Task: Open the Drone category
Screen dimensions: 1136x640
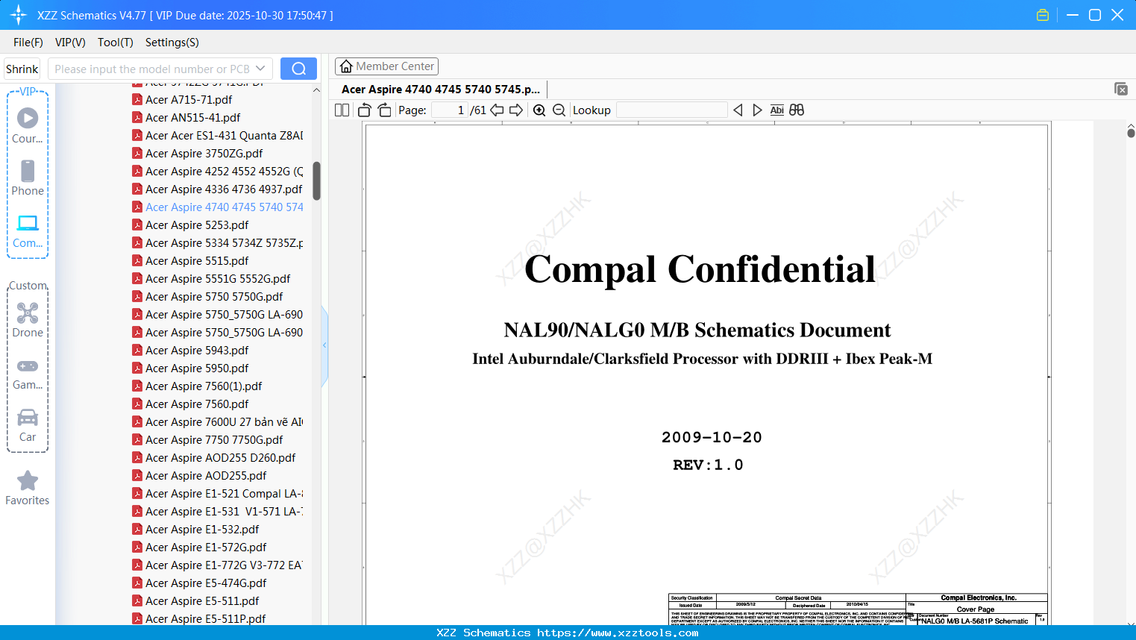Action: pos(28,320)
